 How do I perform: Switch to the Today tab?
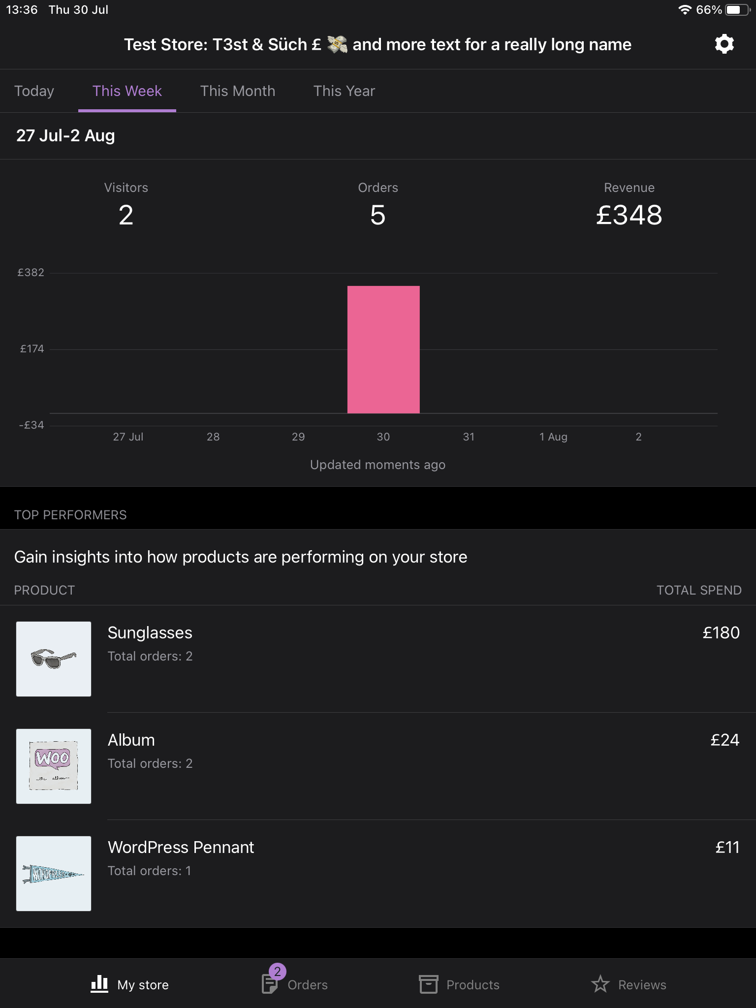[x=34, y=91]
